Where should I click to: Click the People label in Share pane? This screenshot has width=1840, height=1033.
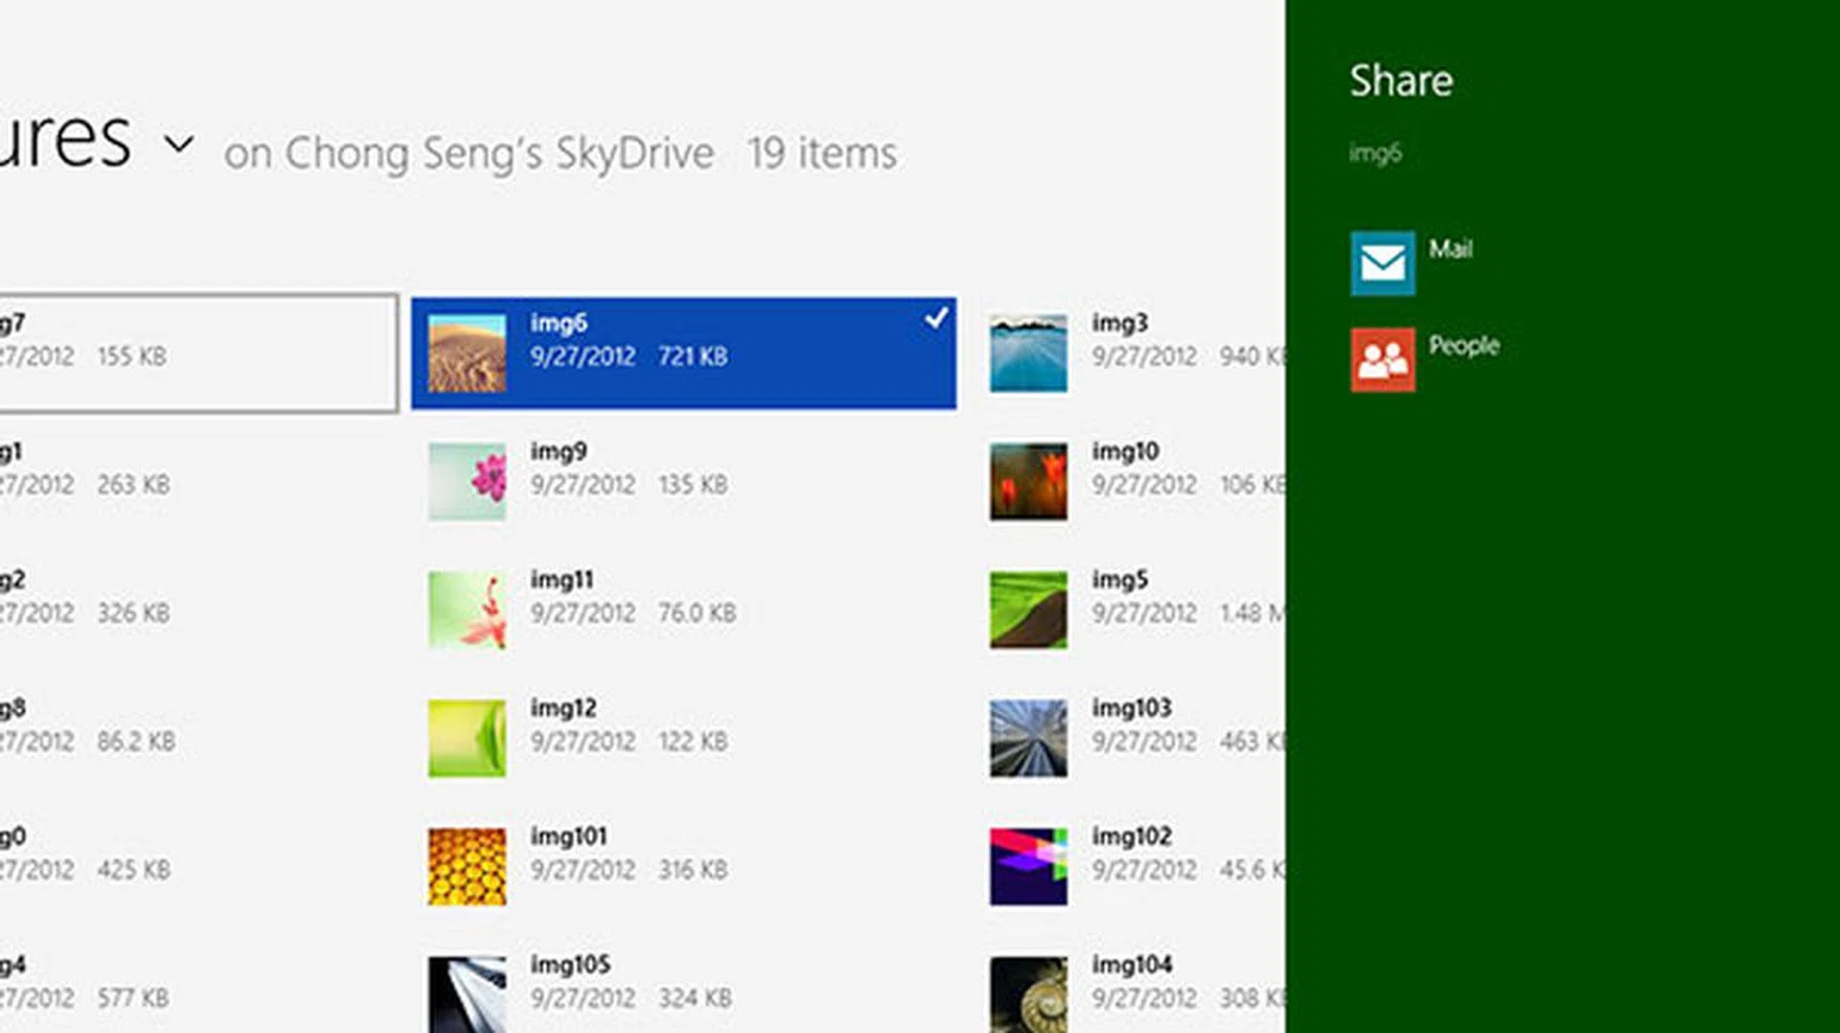click(1463, 346)
